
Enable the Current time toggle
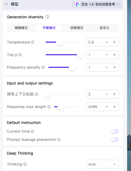115,131
